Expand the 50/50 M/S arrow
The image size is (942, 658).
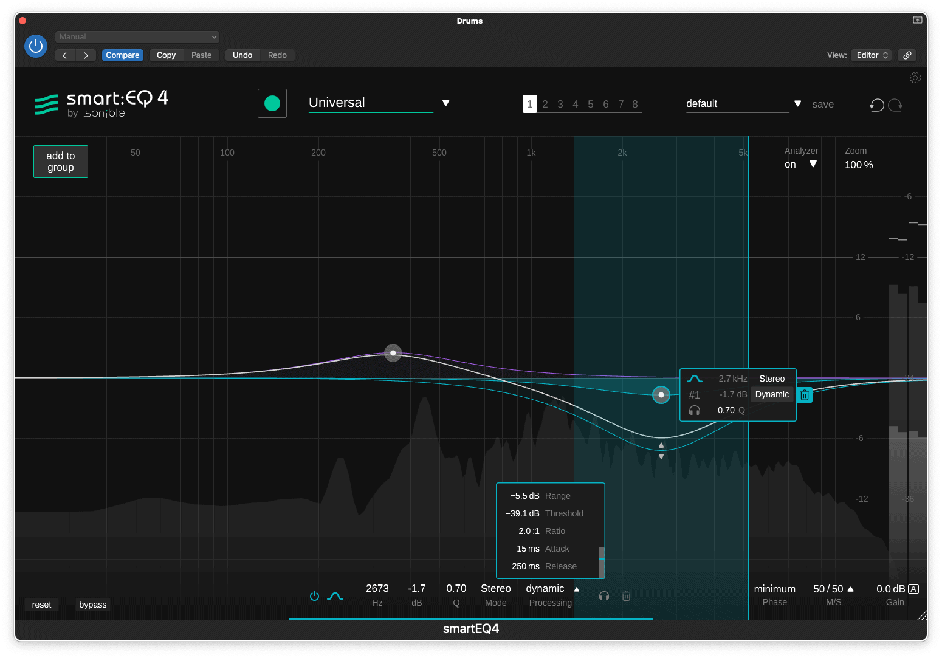851,589
